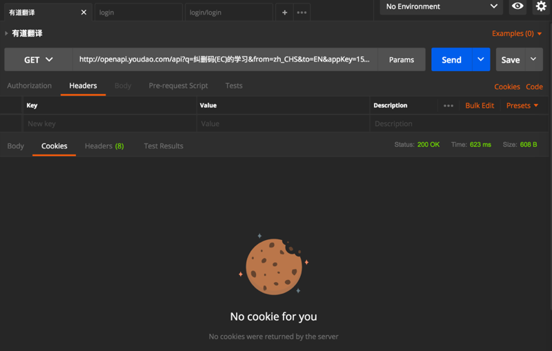Open the Cookies manager link
Viewport: 552px width, 351px height.
pyautogui.click(x=507, y=86)
